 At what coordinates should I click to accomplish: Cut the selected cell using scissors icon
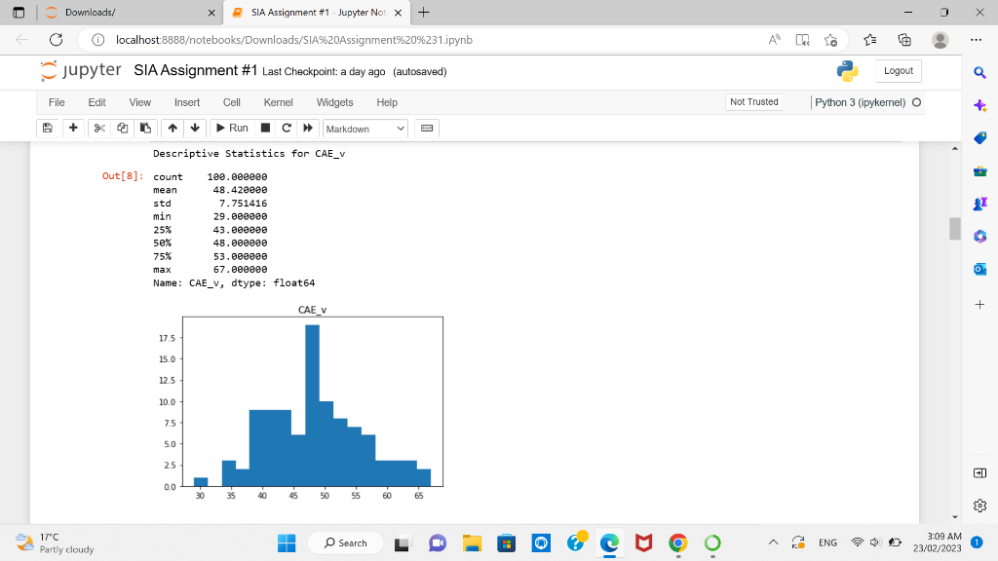click(98, 128)
